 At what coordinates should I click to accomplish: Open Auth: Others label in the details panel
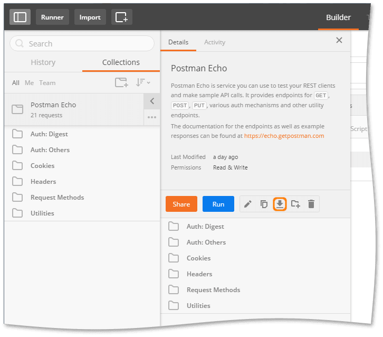(206, 242)
